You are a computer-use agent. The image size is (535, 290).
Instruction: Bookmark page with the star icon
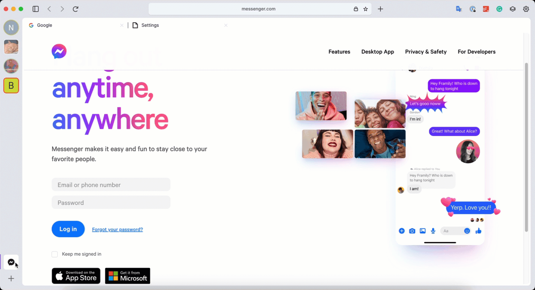[366, 9]
